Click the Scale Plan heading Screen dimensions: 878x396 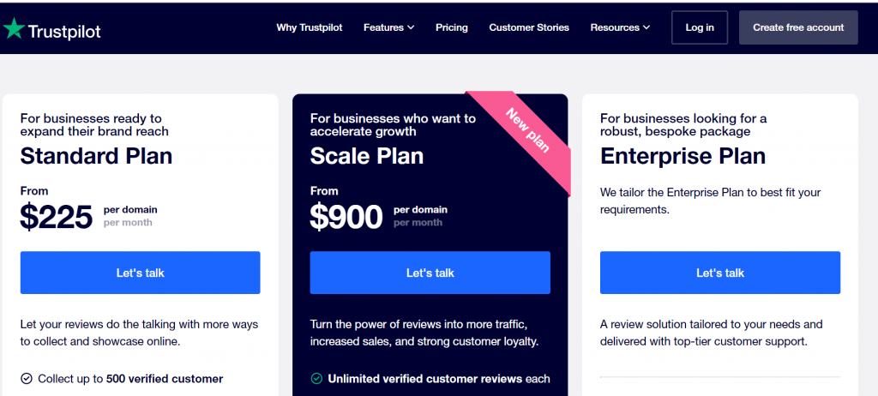click(x=367, y=156)
